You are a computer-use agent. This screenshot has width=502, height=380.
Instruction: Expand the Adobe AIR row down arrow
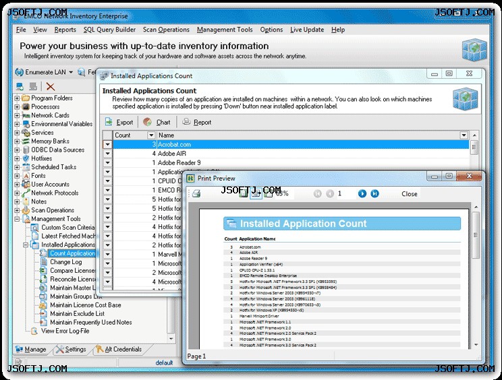[x=107, y=154]
